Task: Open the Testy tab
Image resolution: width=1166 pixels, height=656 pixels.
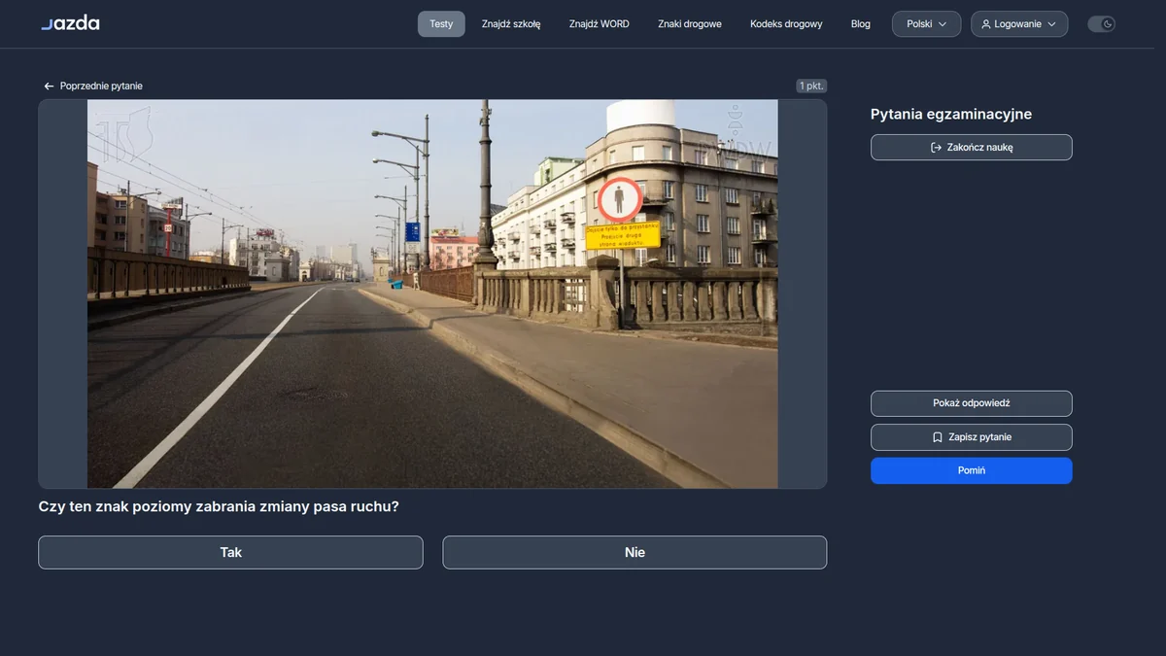Action: [x=441, y=24]
